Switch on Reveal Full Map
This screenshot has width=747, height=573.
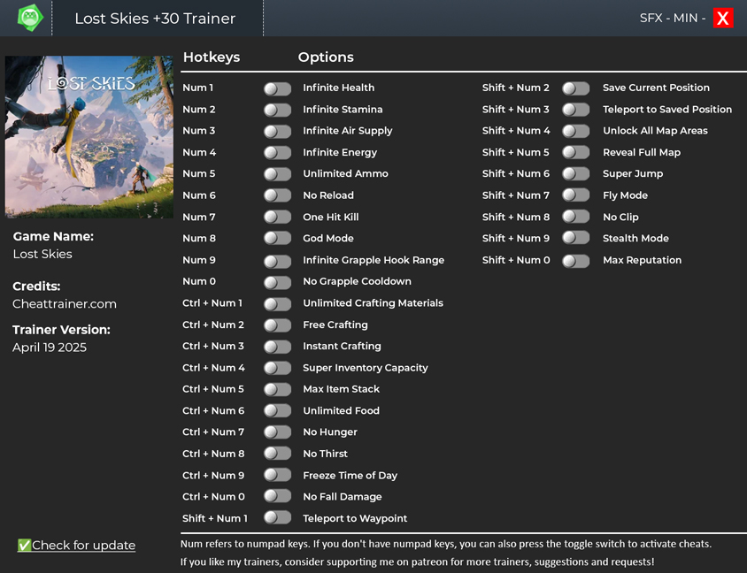(x=575, y=152)
